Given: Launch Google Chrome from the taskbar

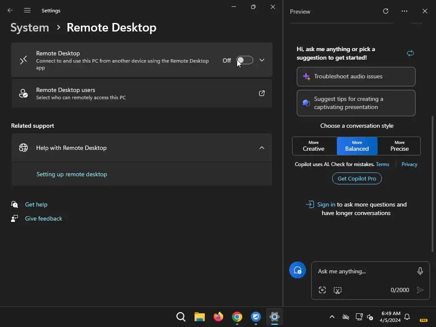Looking at the screenshot, I should [x=237, y=317].
